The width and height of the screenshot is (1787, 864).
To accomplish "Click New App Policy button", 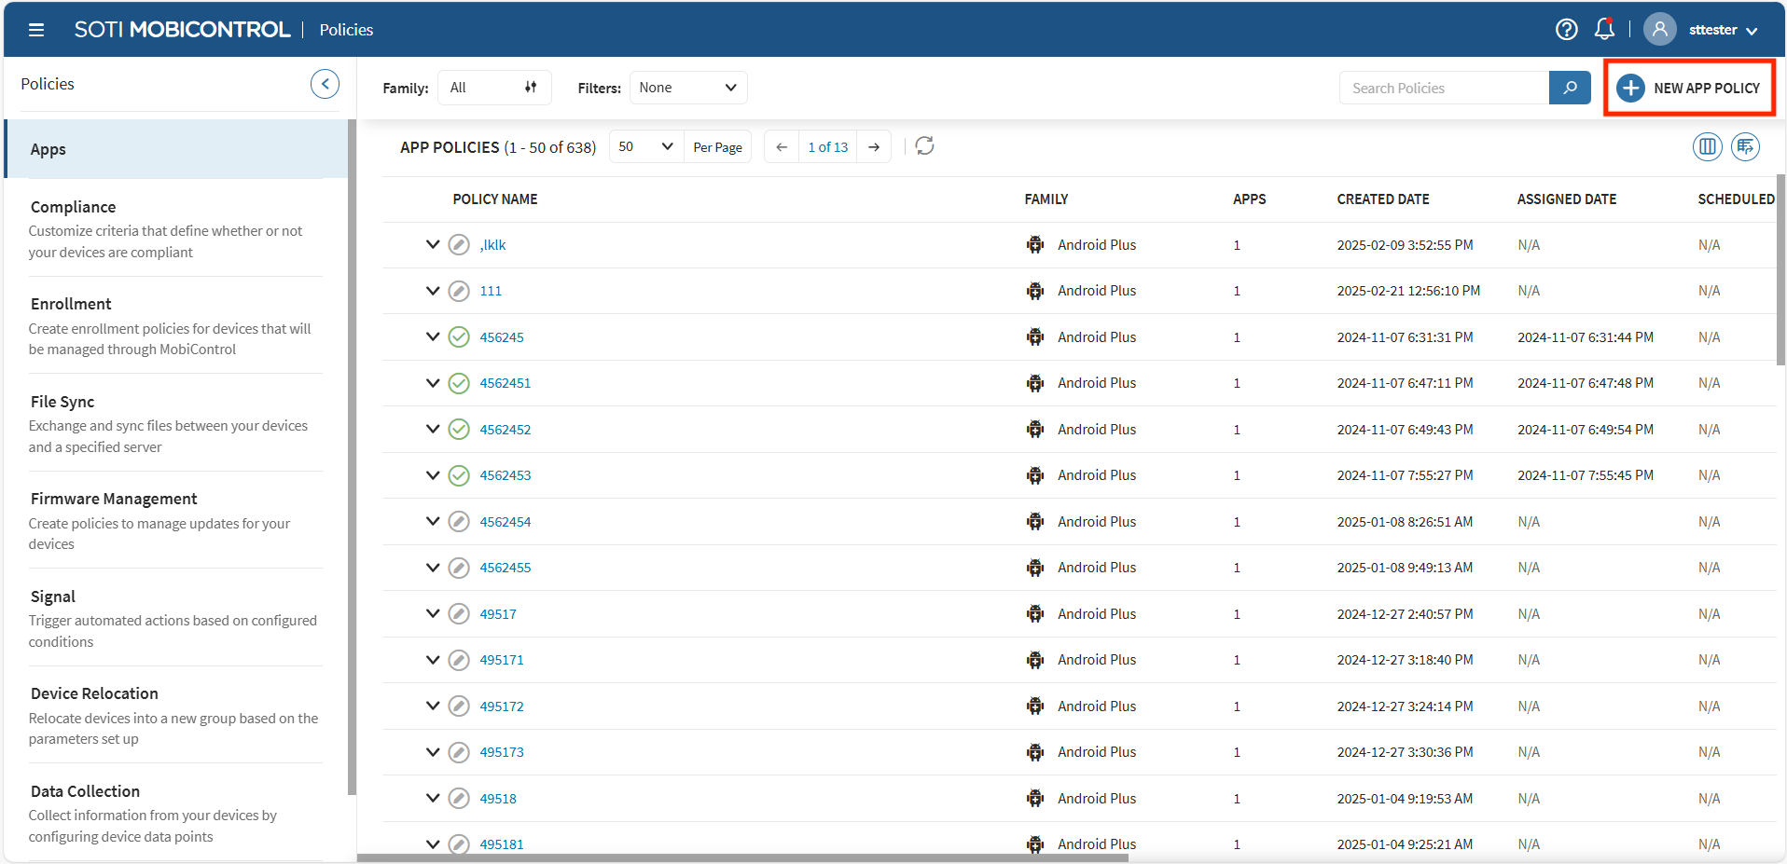I will pyautogui.click(x=1688, y=88).
